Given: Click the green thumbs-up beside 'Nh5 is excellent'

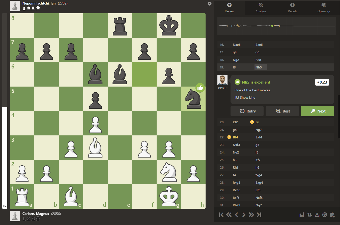Looking at the screenshot, I should tap(237, 82).
